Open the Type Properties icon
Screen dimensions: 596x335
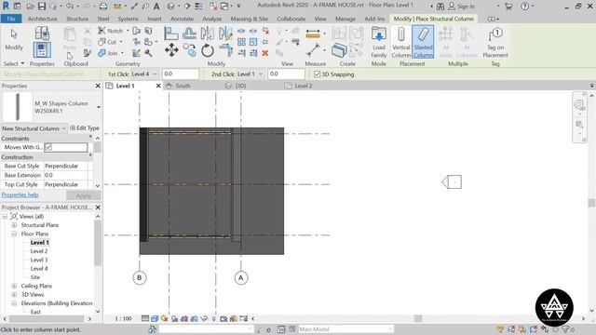pos(42,33)
